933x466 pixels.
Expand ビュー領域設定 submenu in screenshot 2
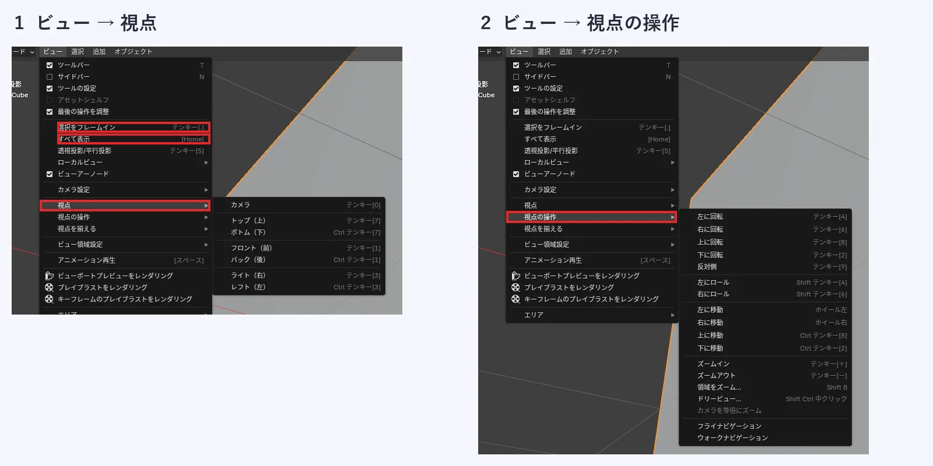[x=592, y=245]
